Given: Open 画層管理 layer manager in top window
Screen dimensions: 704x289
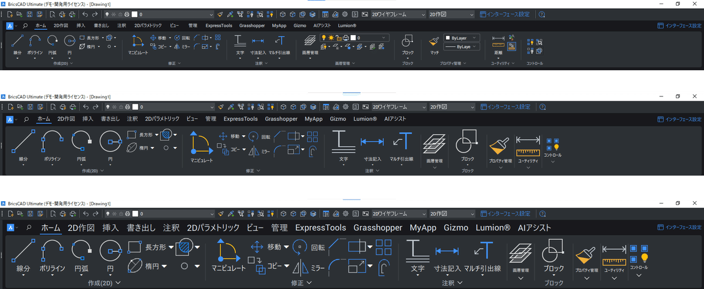Looking at the screenshot, I should point(310,43).
